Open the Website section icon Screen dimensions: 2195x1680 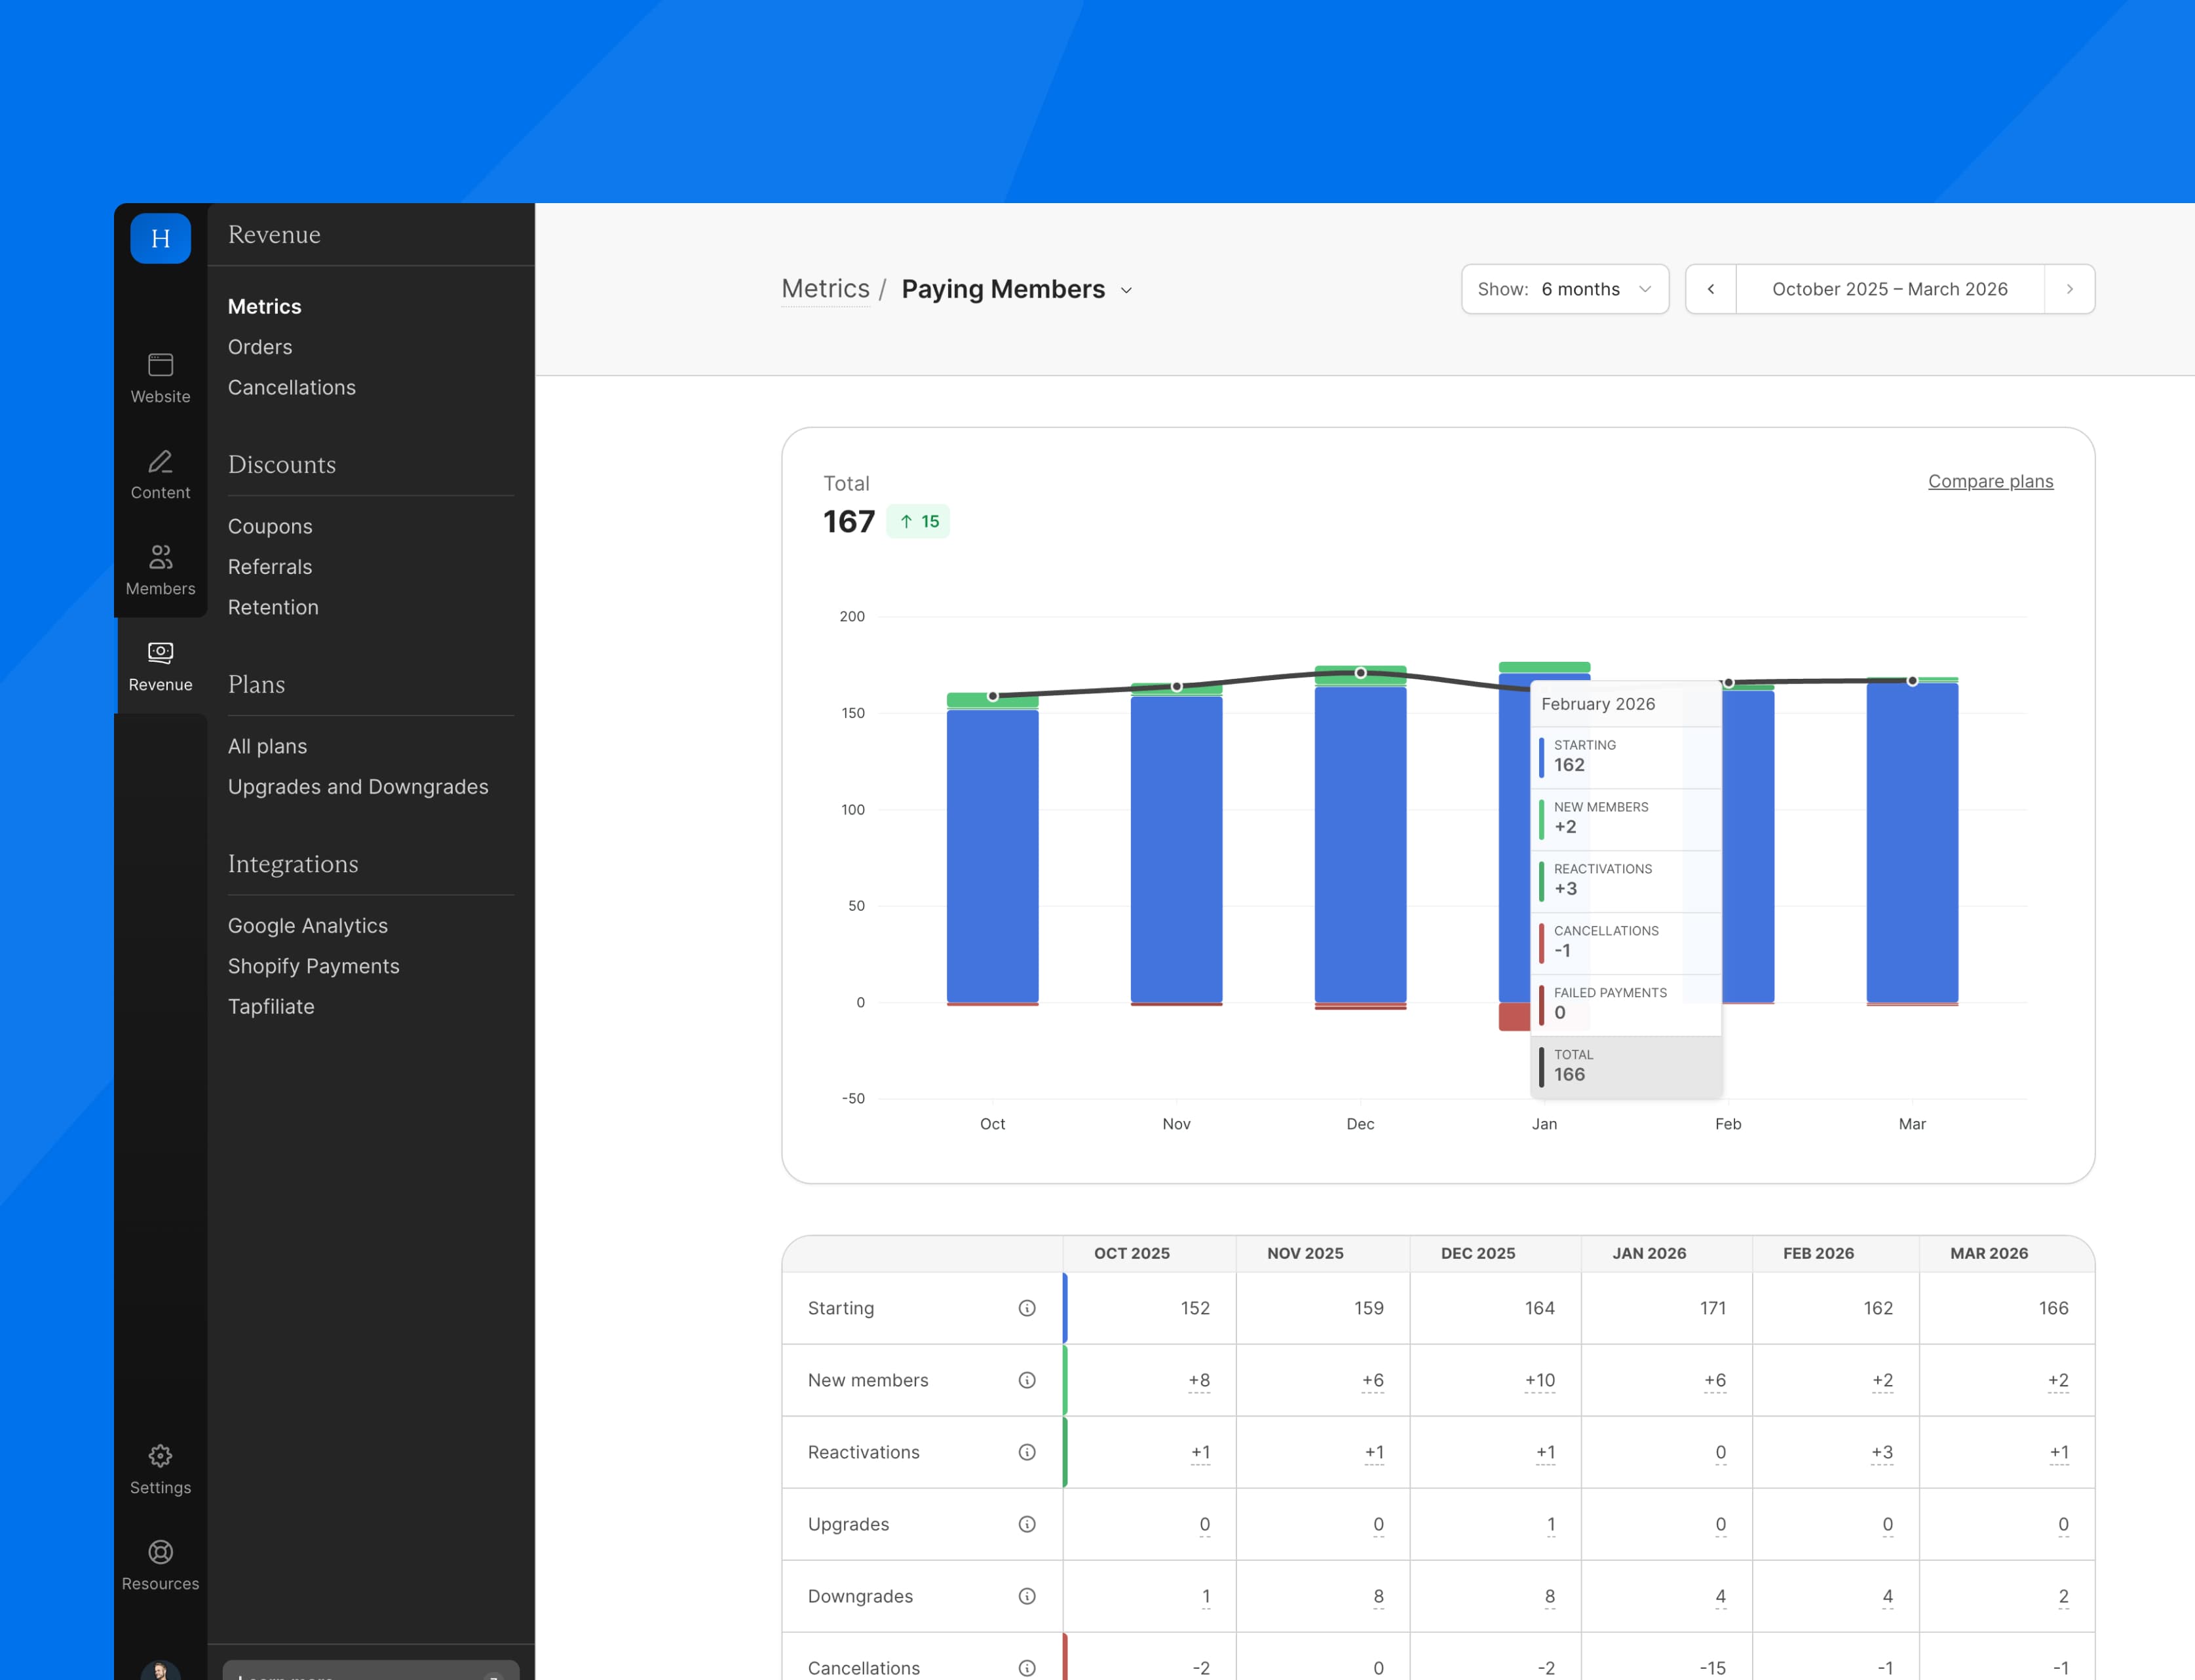pos(160,365)
